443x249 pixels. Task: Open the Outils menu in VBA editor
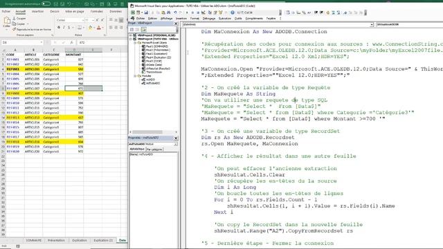[x=238, y=19]
